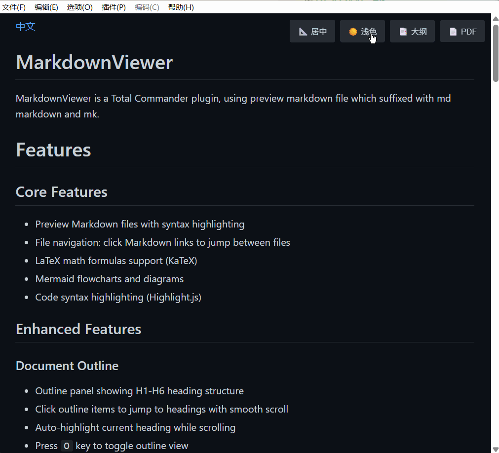Open the 选项(O) menu
This screenshot has width=499, height=453.
[x=79, y=7]
